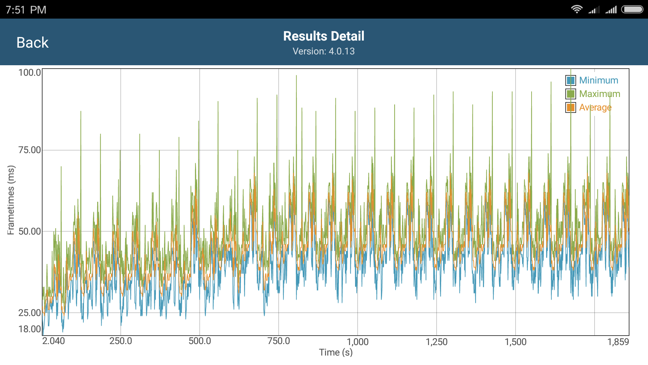648x365 pixels.
Task: Click the Minimum legend label
Action: 598,80
